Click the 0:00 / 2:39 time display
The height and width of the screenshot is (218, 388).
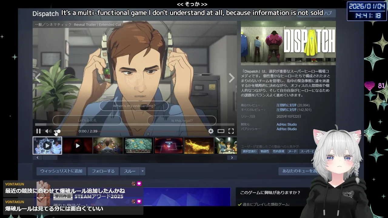click(x=88, y=131)
